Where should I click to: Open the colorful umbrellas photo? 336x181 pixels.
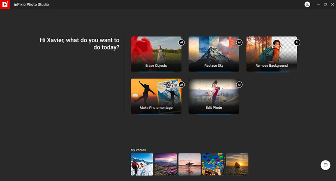[213, 164]
